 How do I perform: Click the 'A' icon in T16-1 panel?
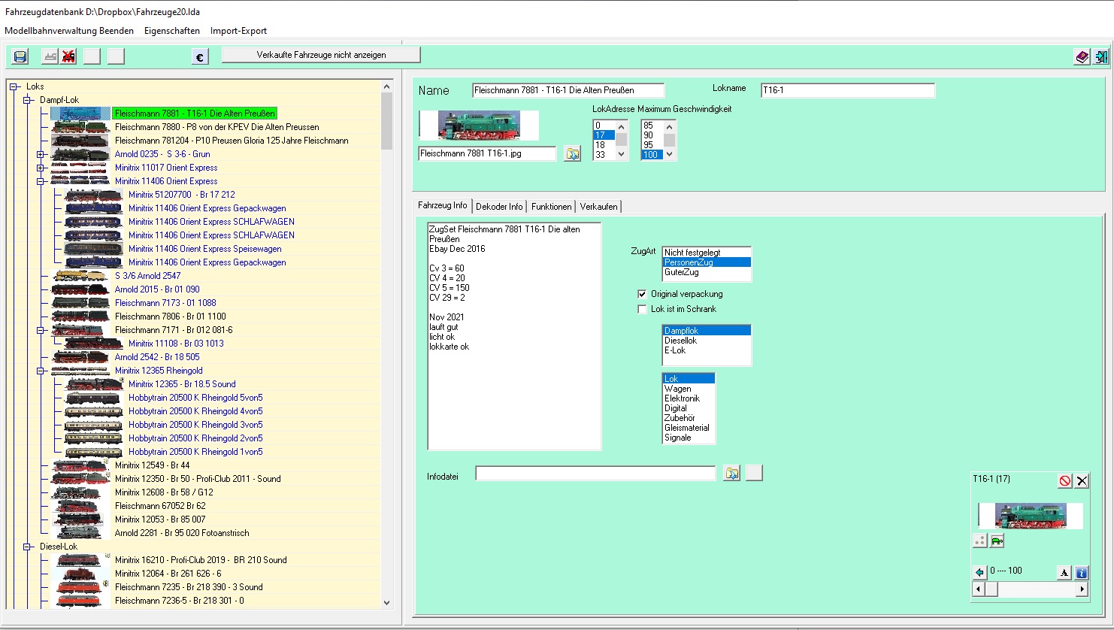(x=1064, y=573)
